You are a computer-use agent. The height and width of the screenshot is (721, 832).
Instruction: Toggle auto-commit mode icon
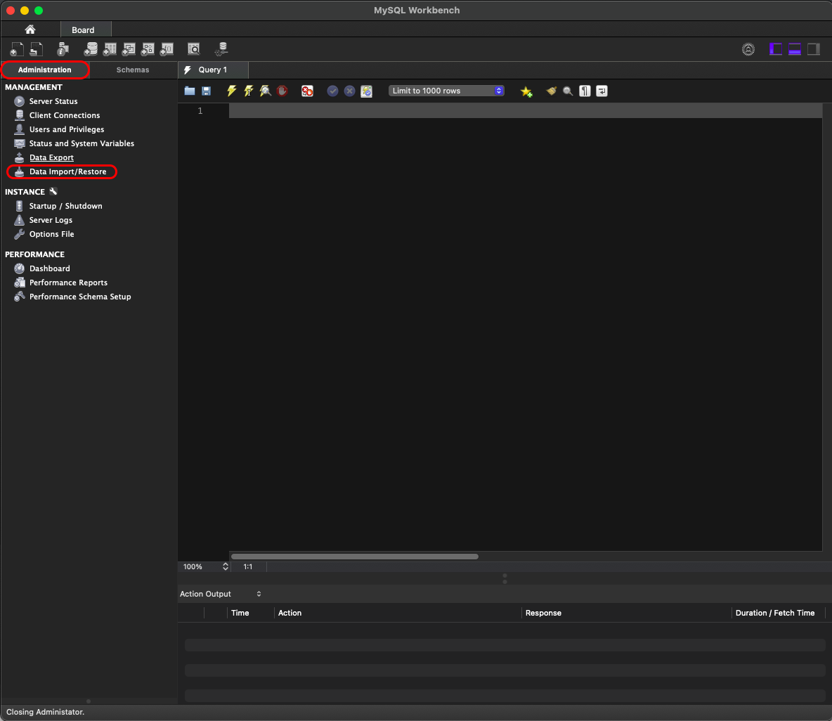tap(367, 91)
